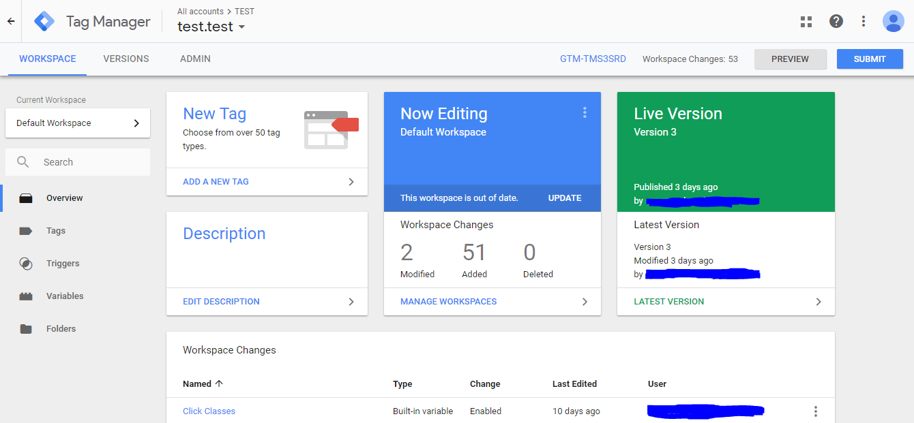This screenshot has width=914, height=423.
Task: Open Overview in the sidebar
Action: coord(65,198)
